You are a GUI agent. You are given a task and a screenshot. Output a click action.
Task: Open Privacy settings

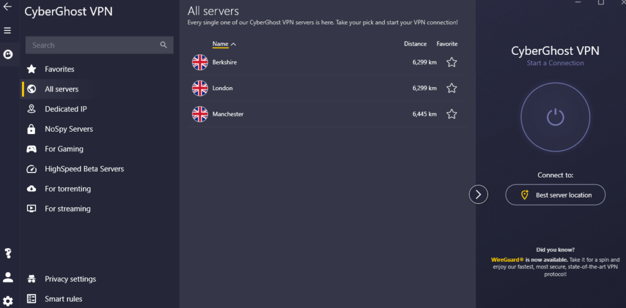tap(70, 279)
